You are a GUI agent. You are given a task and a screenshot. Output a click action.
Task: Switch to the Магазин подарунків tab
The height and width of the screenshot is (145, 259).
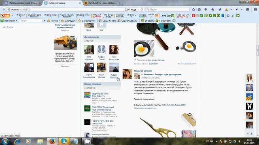pos(23,3)
